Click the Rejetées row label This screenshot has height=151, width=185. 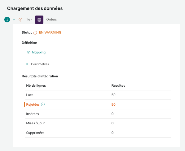click(x=33, y=104)
